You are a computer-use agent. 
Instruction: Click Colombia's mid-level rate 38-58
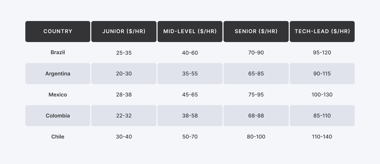190,116
